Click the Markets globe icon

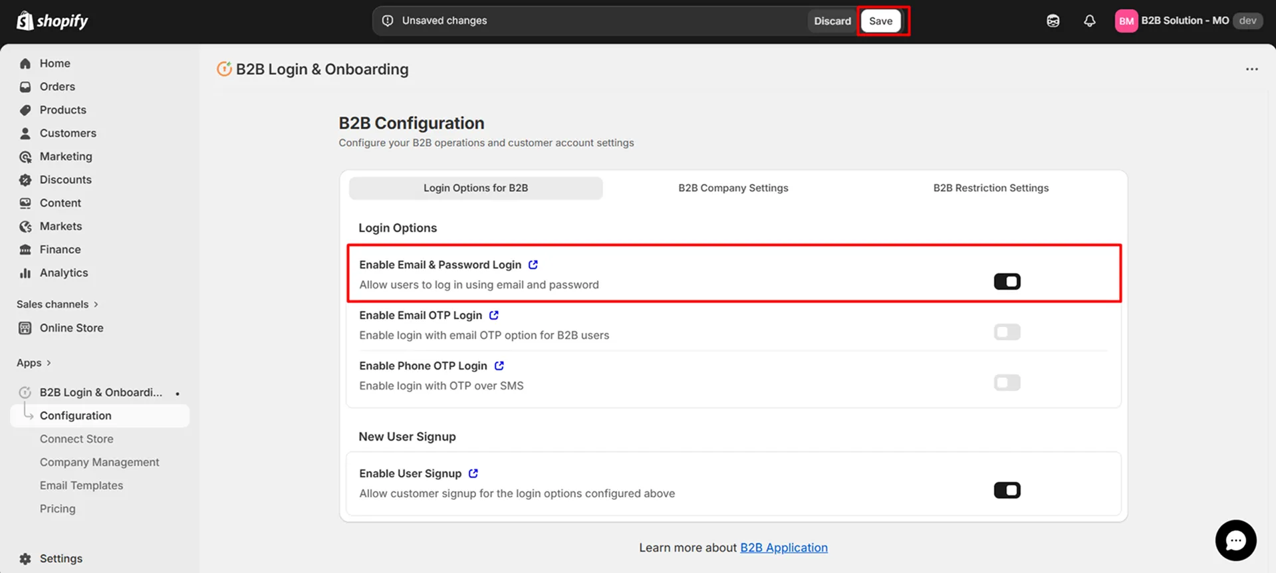25,226
